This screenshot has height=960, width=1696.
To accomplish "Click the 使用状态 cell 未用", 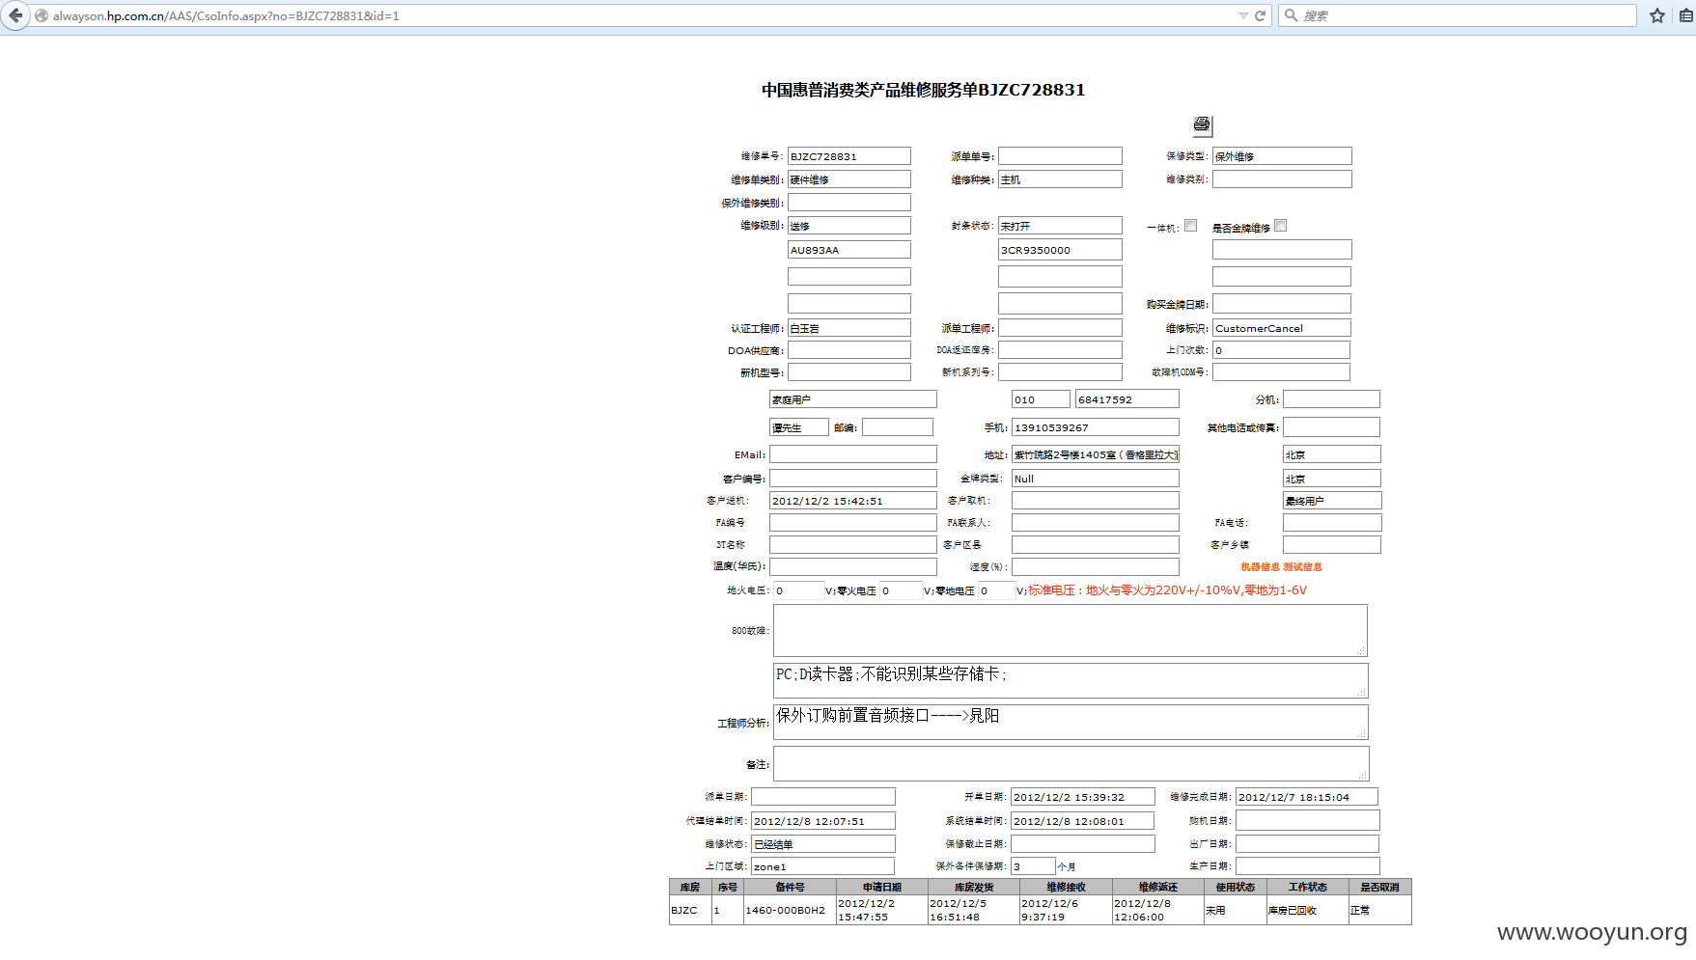I will 1235,910.
